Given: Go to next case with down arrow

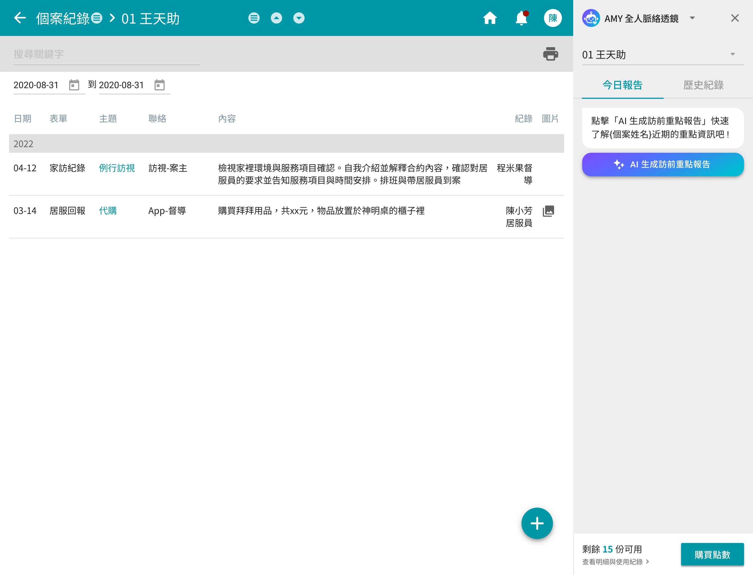Looking at the screenshot, I should click(x=299, y=18).
